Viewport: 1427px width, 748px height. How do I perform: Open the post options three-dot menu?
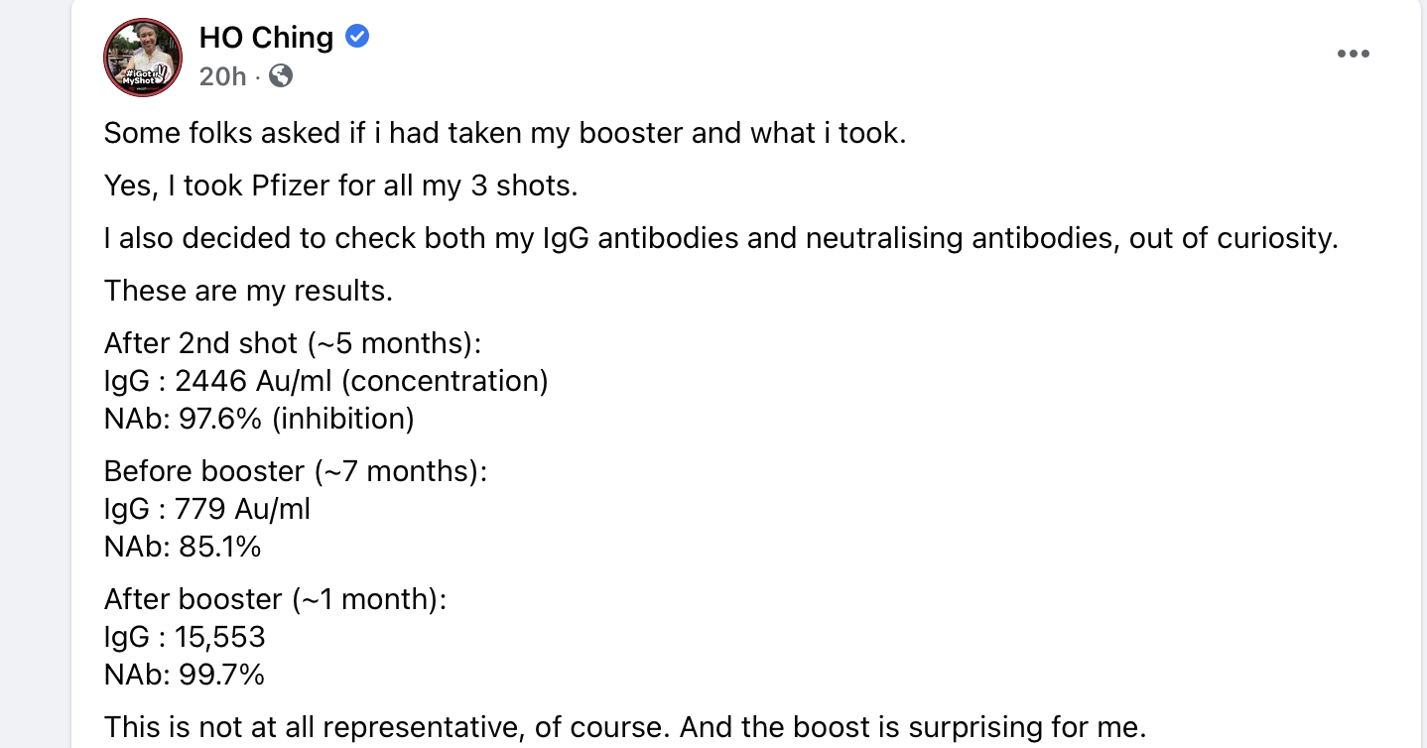coord(1353,55)
